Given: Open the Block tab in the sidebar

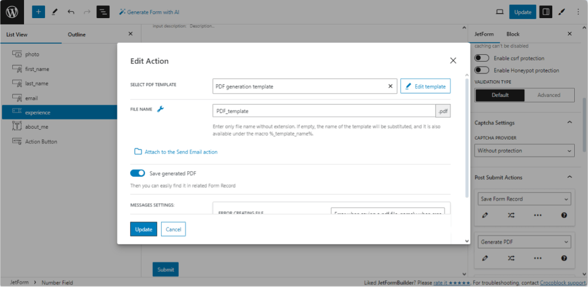Looking at the screenshot, I should point(513,34).
